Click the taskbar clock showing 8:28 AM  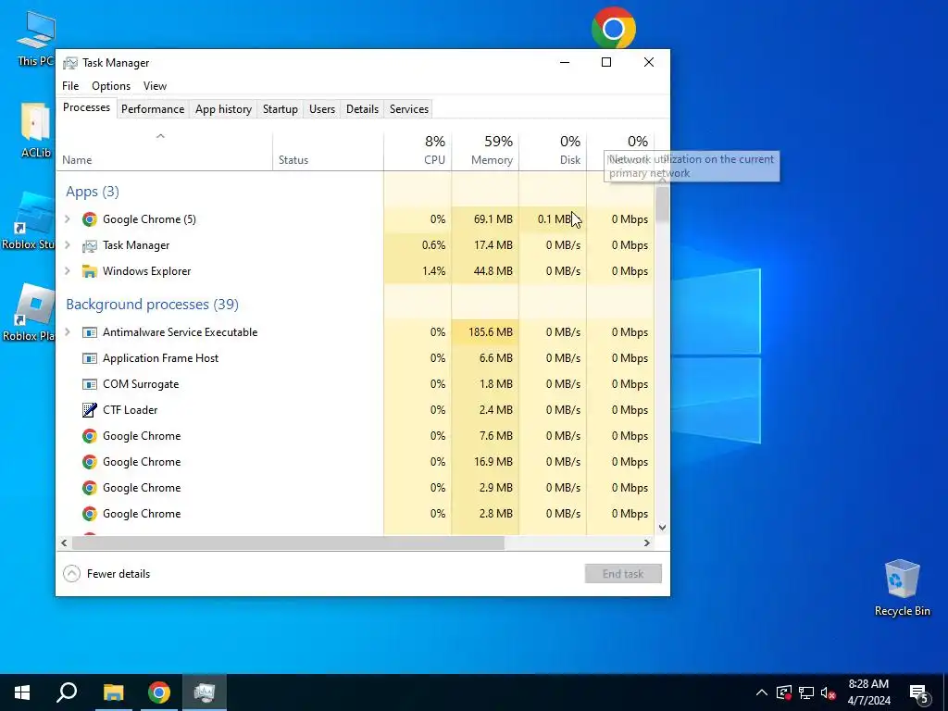tap(868, 692)
